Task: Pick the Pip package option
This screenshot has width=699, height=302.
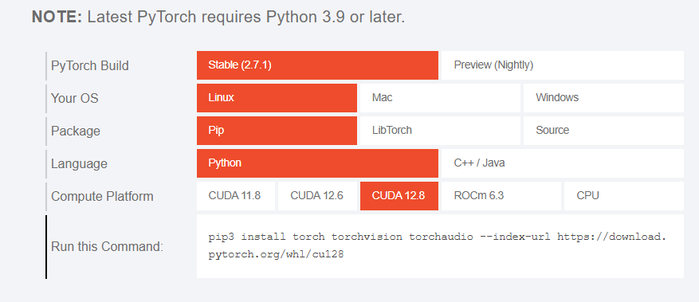Action: tap(277, 131)
